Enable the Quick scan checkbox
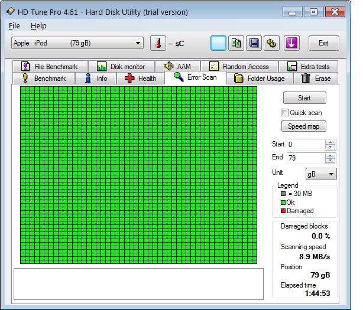The image size is (363, 310). (285, 113)
